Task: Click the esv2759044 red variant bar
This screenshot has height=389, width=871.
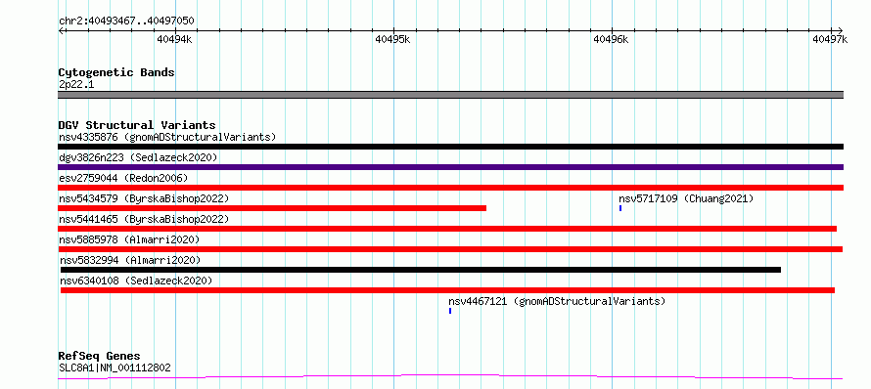Action: tap(450, 188)
